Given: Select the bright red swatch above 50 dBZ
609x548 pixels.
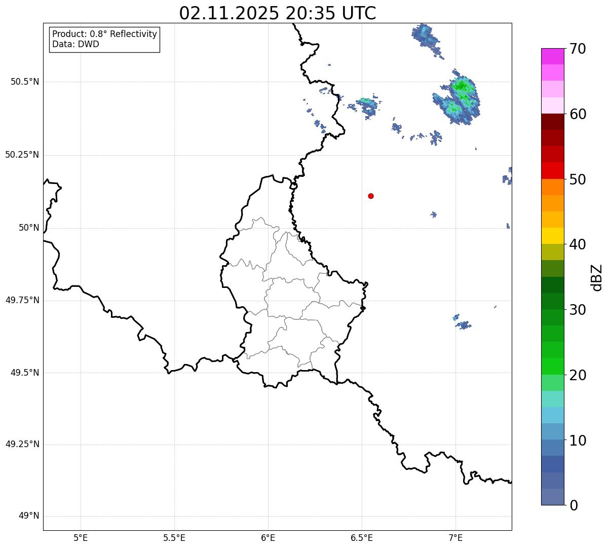Looking at the screenshot, I should [552, 170].
